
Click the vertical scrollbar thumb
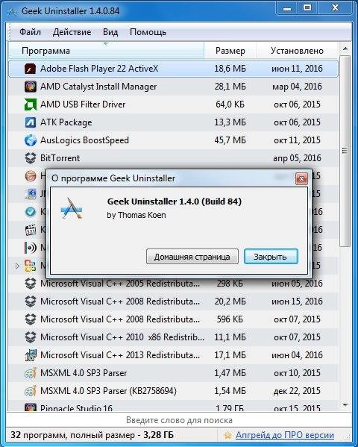[x=345, y=151]
